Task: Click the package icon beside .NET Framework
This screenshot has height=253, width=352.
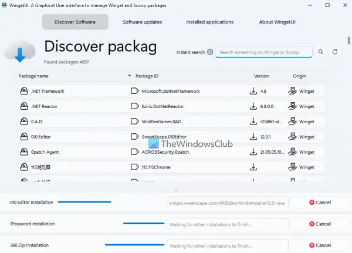Action: pyautogui.click(x=24, y=91)
